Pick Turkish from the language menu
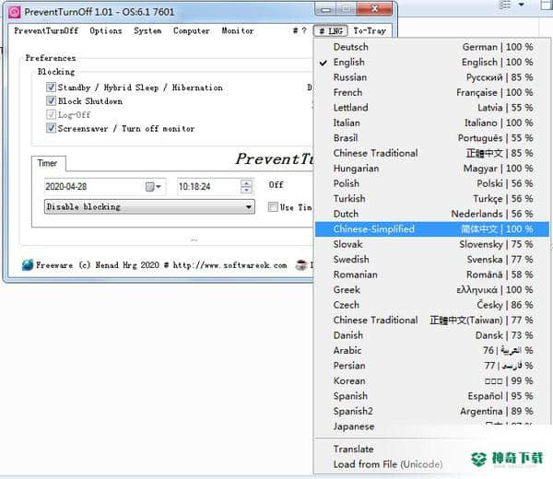This screenshot has width=553, height=479. pos(431,198)
